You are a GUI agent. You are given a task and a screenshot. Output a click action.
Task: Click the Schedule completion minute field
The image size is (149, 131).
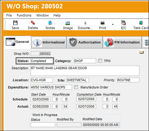coord(115,99)
